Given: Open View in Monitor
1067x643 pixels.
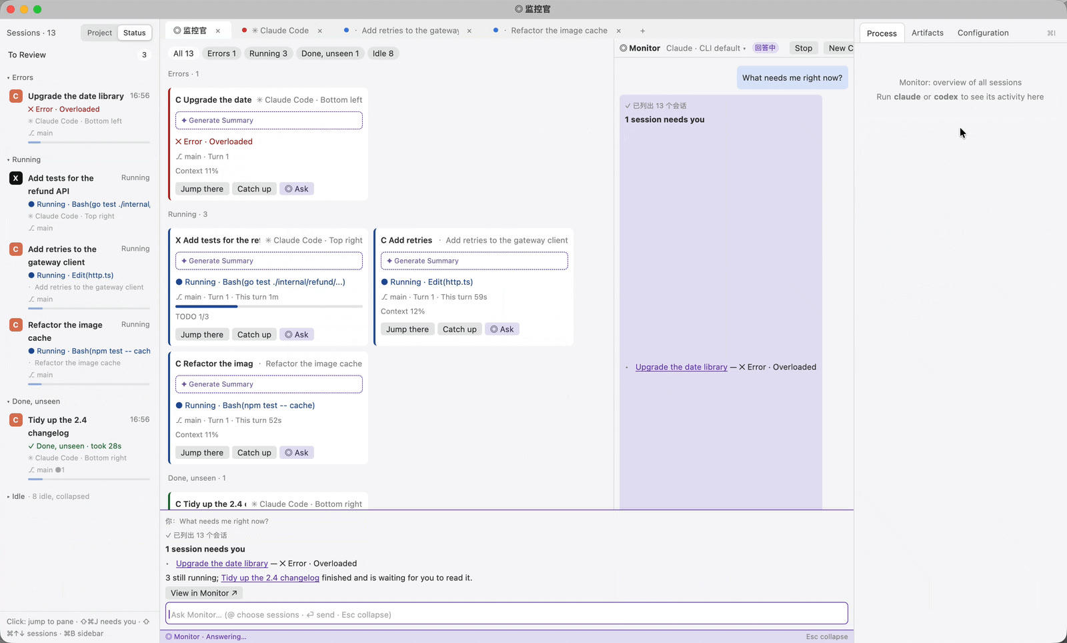Looking at the screenshot, I should [x=203, y=593].
